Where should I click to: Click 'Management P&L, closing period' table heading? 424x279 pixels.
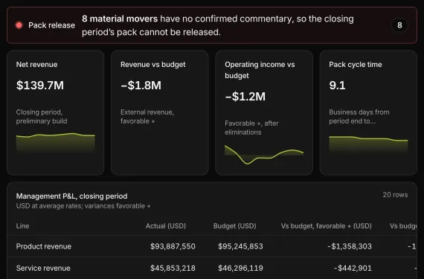tap(71, 196)
